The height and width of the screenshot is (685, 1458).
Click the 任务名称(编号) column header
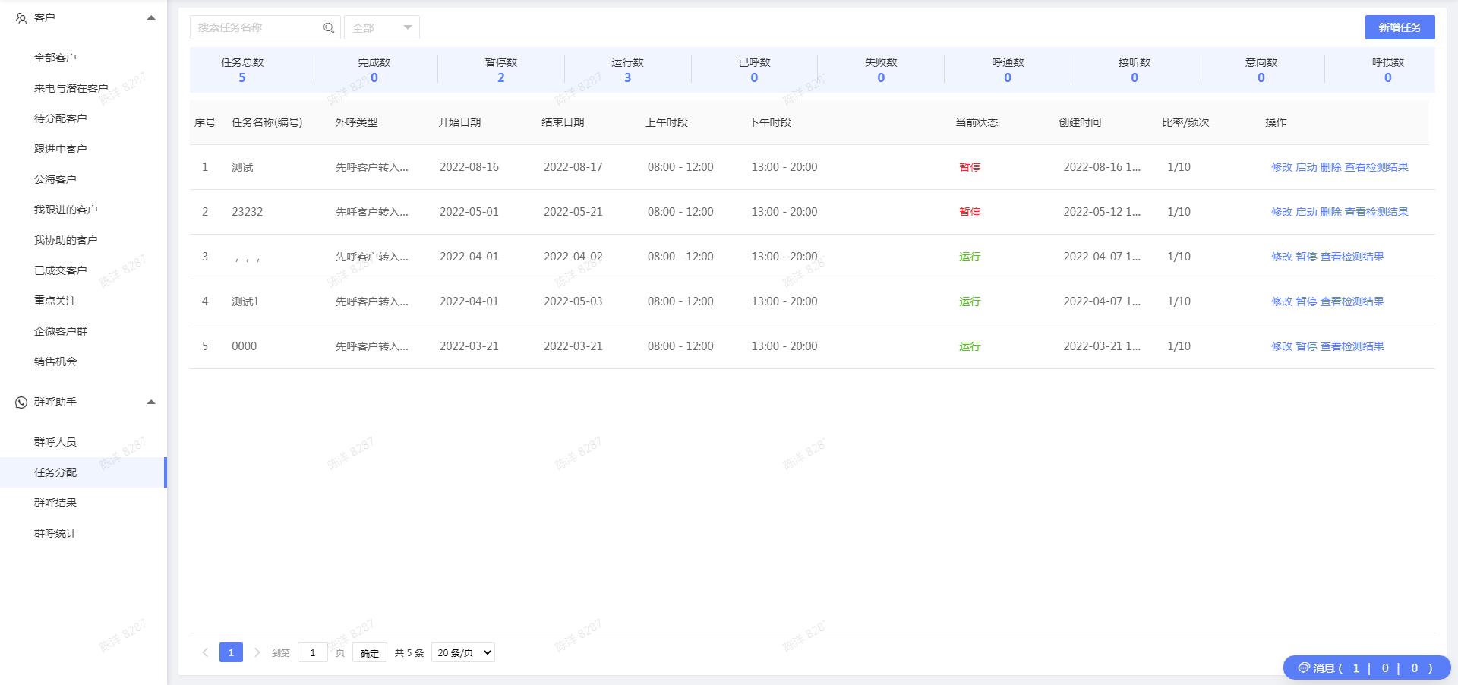pyautogui.click(x=267, y=122)
